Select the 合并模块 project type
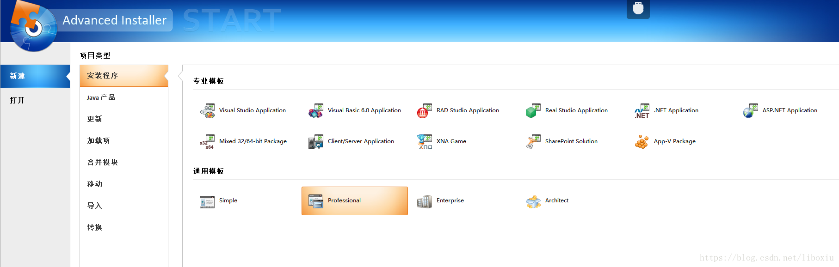The height and width of the screenshot is (267, 839). click(x=124, y=163)
